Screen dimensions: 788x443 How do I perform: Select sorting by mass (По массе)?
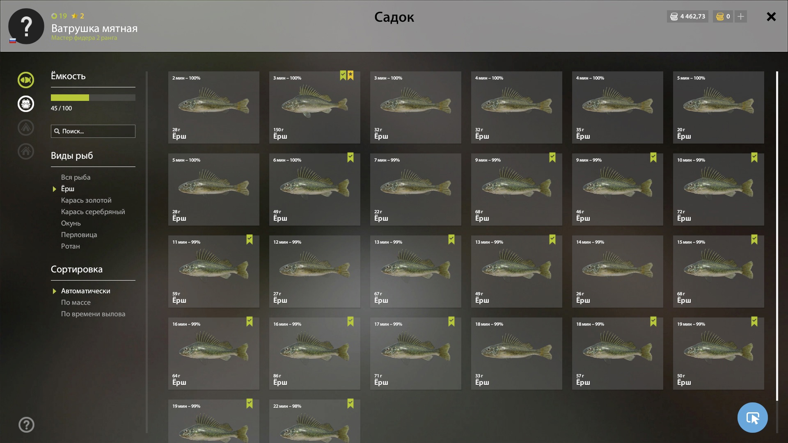coord(76,302)
